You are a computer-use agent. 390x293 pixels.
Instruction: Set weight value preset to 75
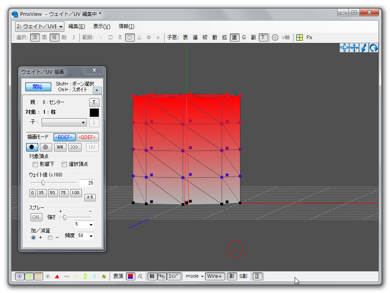64,193
